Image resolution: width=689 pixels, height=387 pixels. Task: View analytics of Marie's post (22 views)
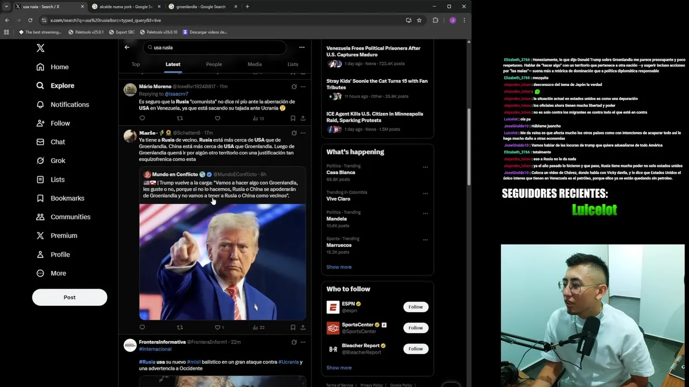tap(258, 327)
